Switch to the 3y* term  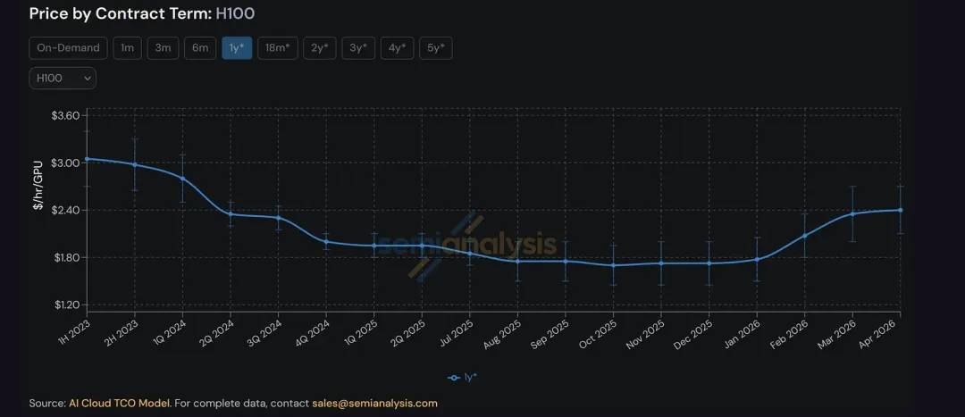(x=358, y=48)
